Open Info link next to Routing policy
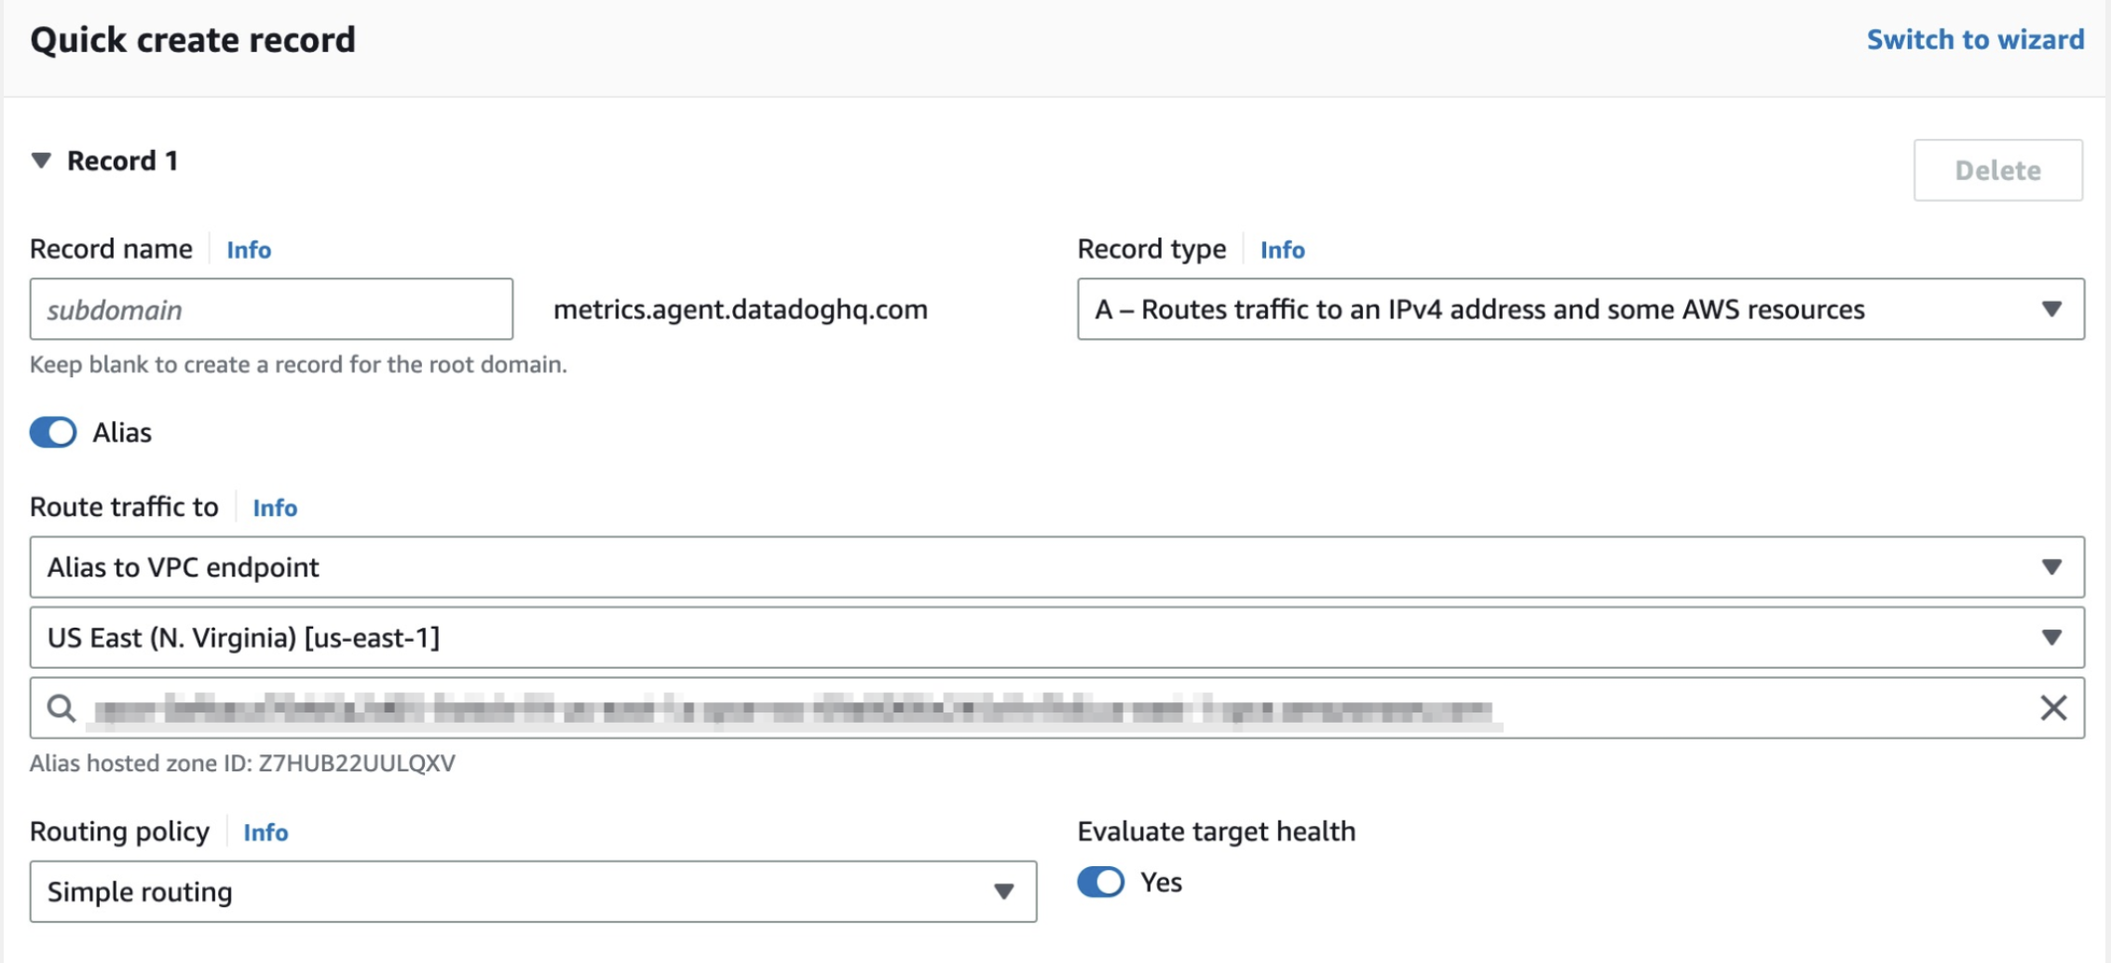Image resolution: width=2111 pixels, height=963 pixels. click(x=266, y=832)
